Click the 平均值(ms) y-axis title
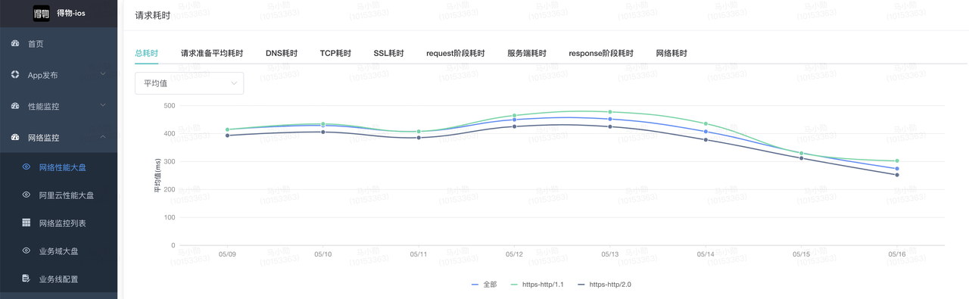This screenshot has width=969, height=299. click(x=157, y=176)
